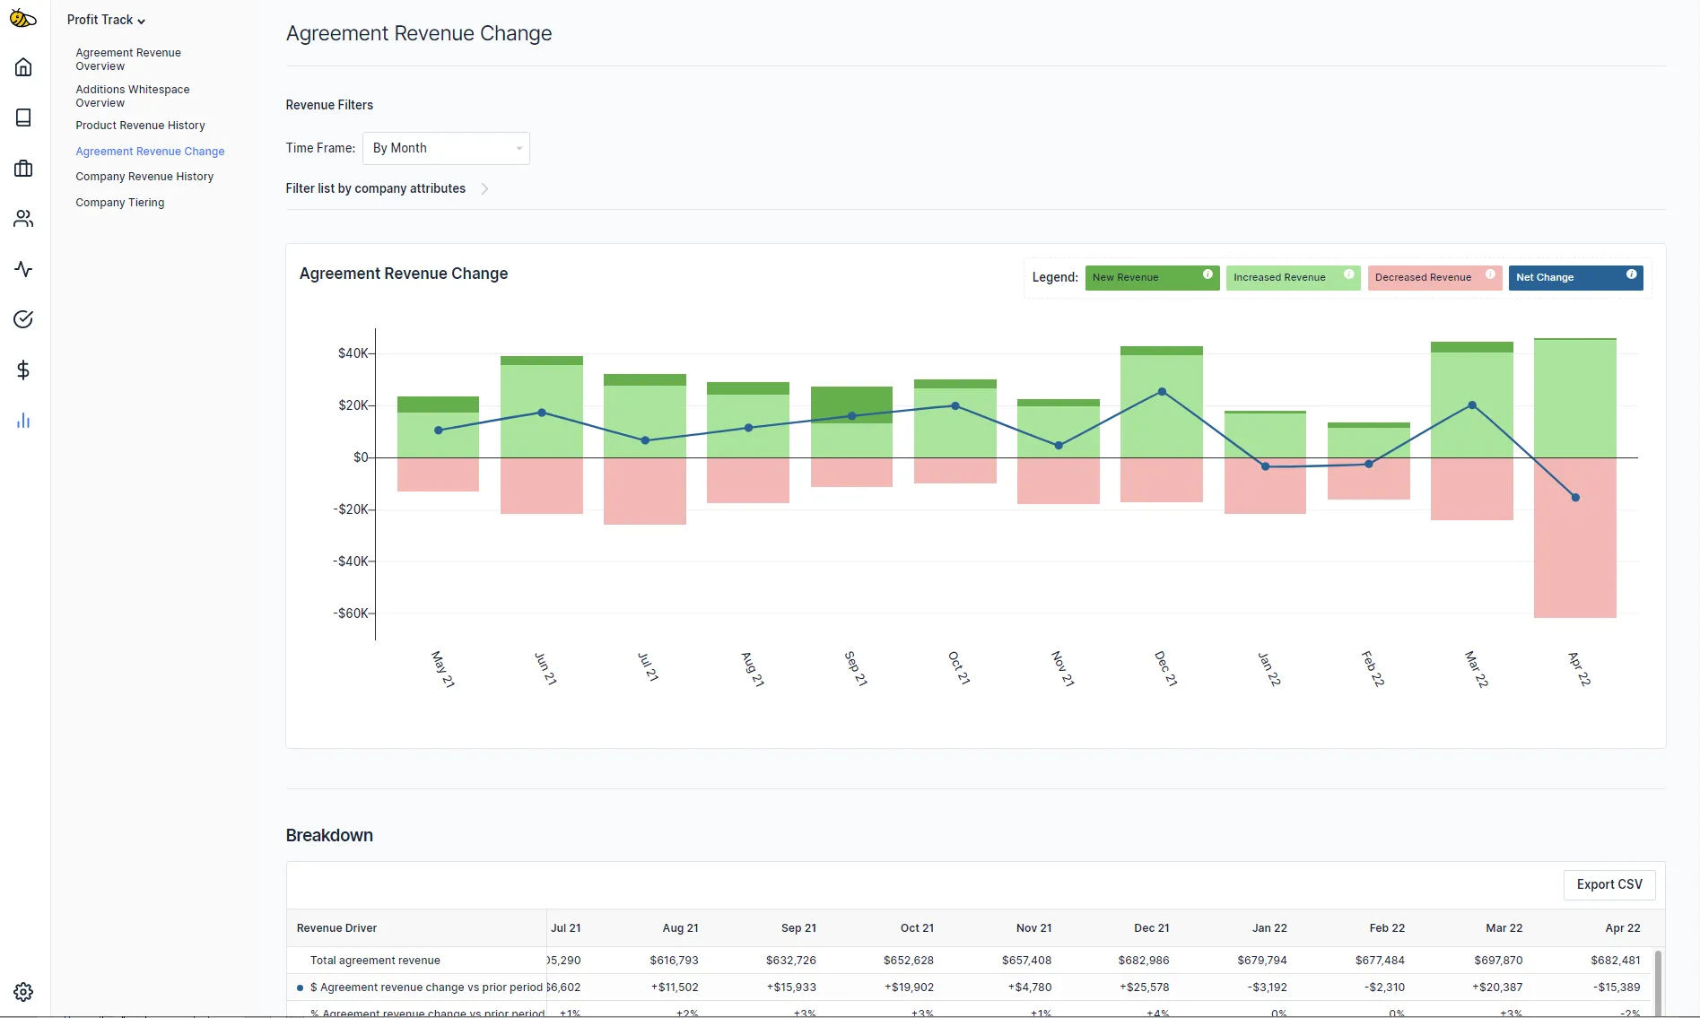Click the -$3,192 Jan 22 cell
This screenshot has height=1018, width=1700.
(x=1267, y=988)
